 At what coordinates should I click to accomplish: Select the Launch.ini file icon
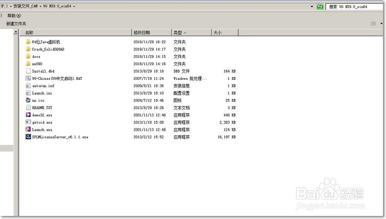(28, 93)
